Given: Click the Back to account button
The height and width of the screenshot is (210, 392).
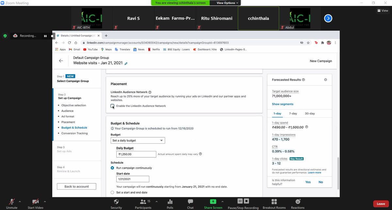Looking at the screenshot, I should click(76, 186).
